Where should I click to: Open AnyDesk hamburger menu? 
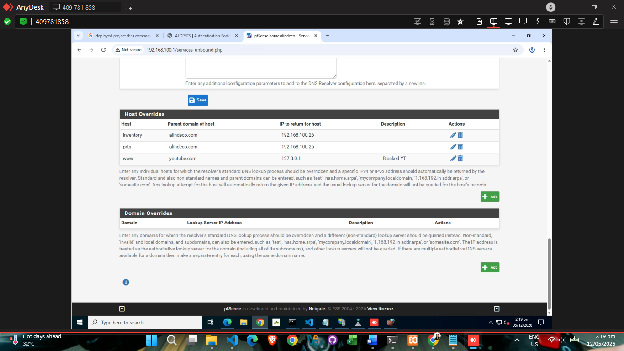613,21
